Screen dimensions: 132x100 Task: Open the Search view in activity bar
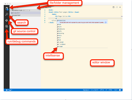click(7, 14)
